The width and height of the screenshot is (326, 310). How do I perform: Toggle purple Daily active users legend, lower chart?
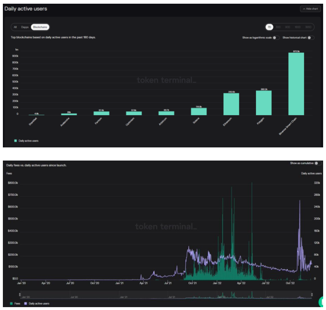(37, 303)
